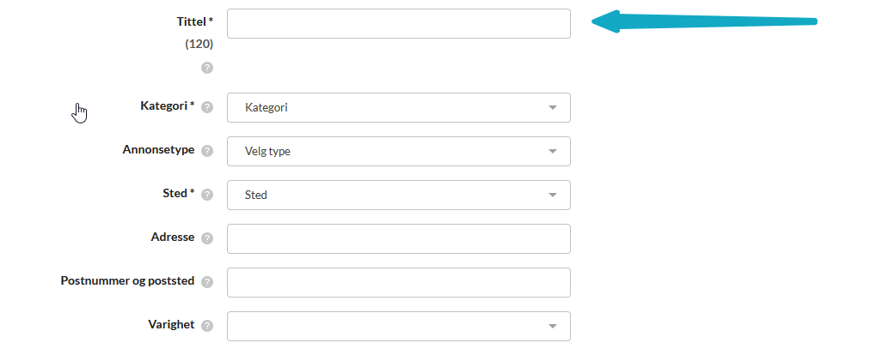The image size is (870, 349).
Task: Click the help icon beside Adresse
Action: 207,238
